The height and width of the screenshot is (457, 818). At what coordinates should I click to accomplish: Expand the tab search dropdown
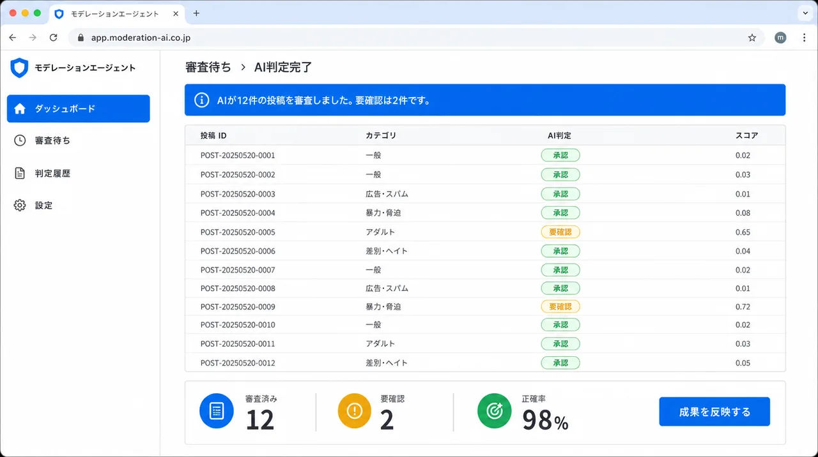804,13
